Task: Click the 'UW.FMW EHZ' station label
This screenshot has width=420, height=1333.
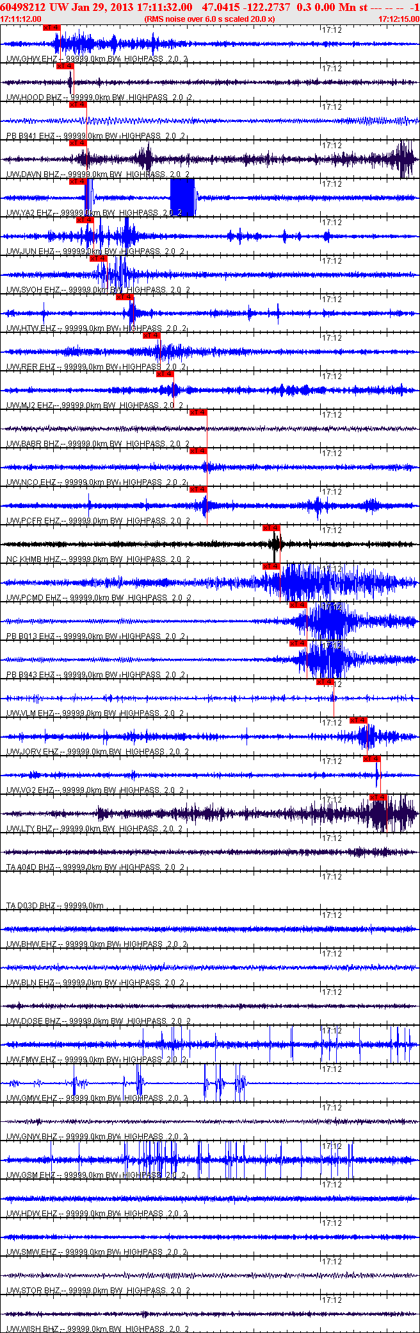Action: pyautogui.click(x=31, y=1060)
